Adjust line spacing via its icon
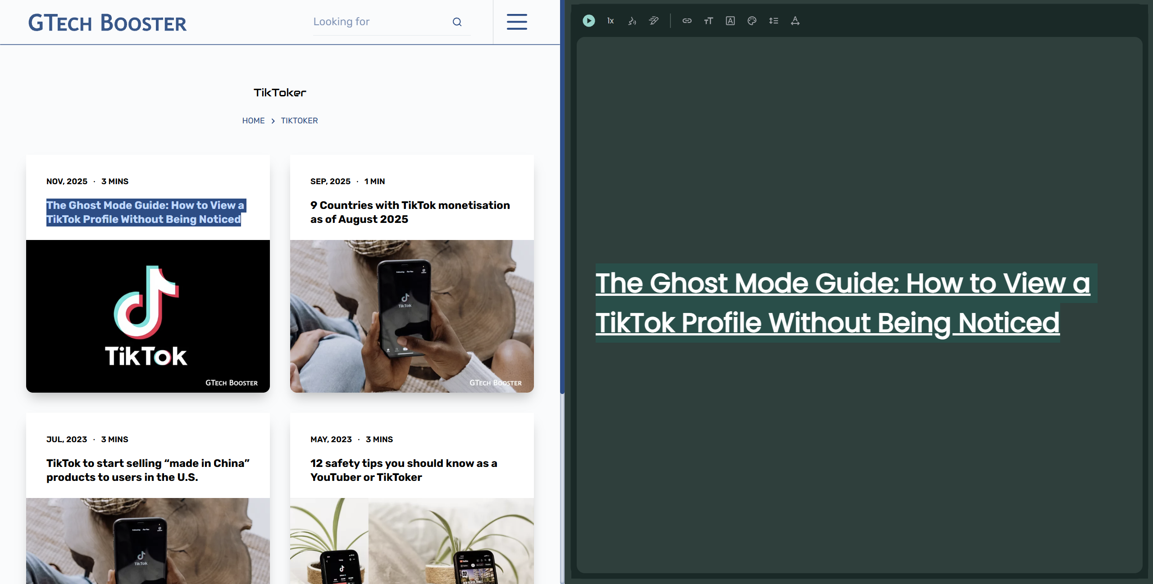This screenshot has height=584, width=1153. click(773, 21)
